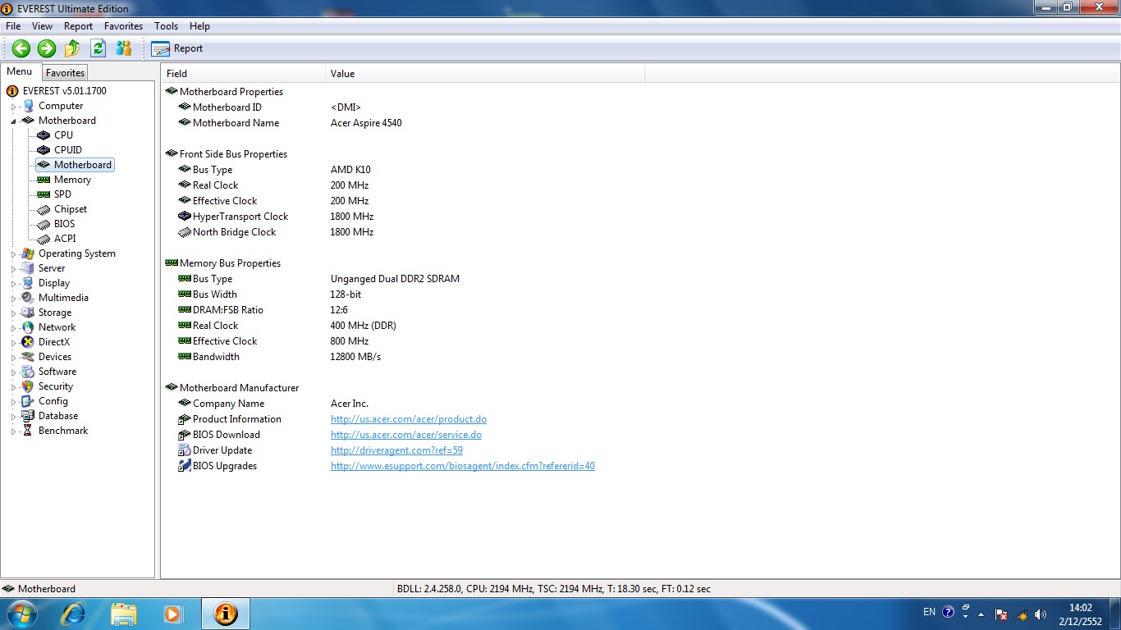The width and height of the screenshot is (1121, 630).
Task: Open the Tools menu
Action: coord(166,26)
